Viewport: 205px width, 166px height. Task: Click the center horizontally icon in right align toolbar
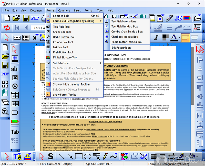pos(200,69)
